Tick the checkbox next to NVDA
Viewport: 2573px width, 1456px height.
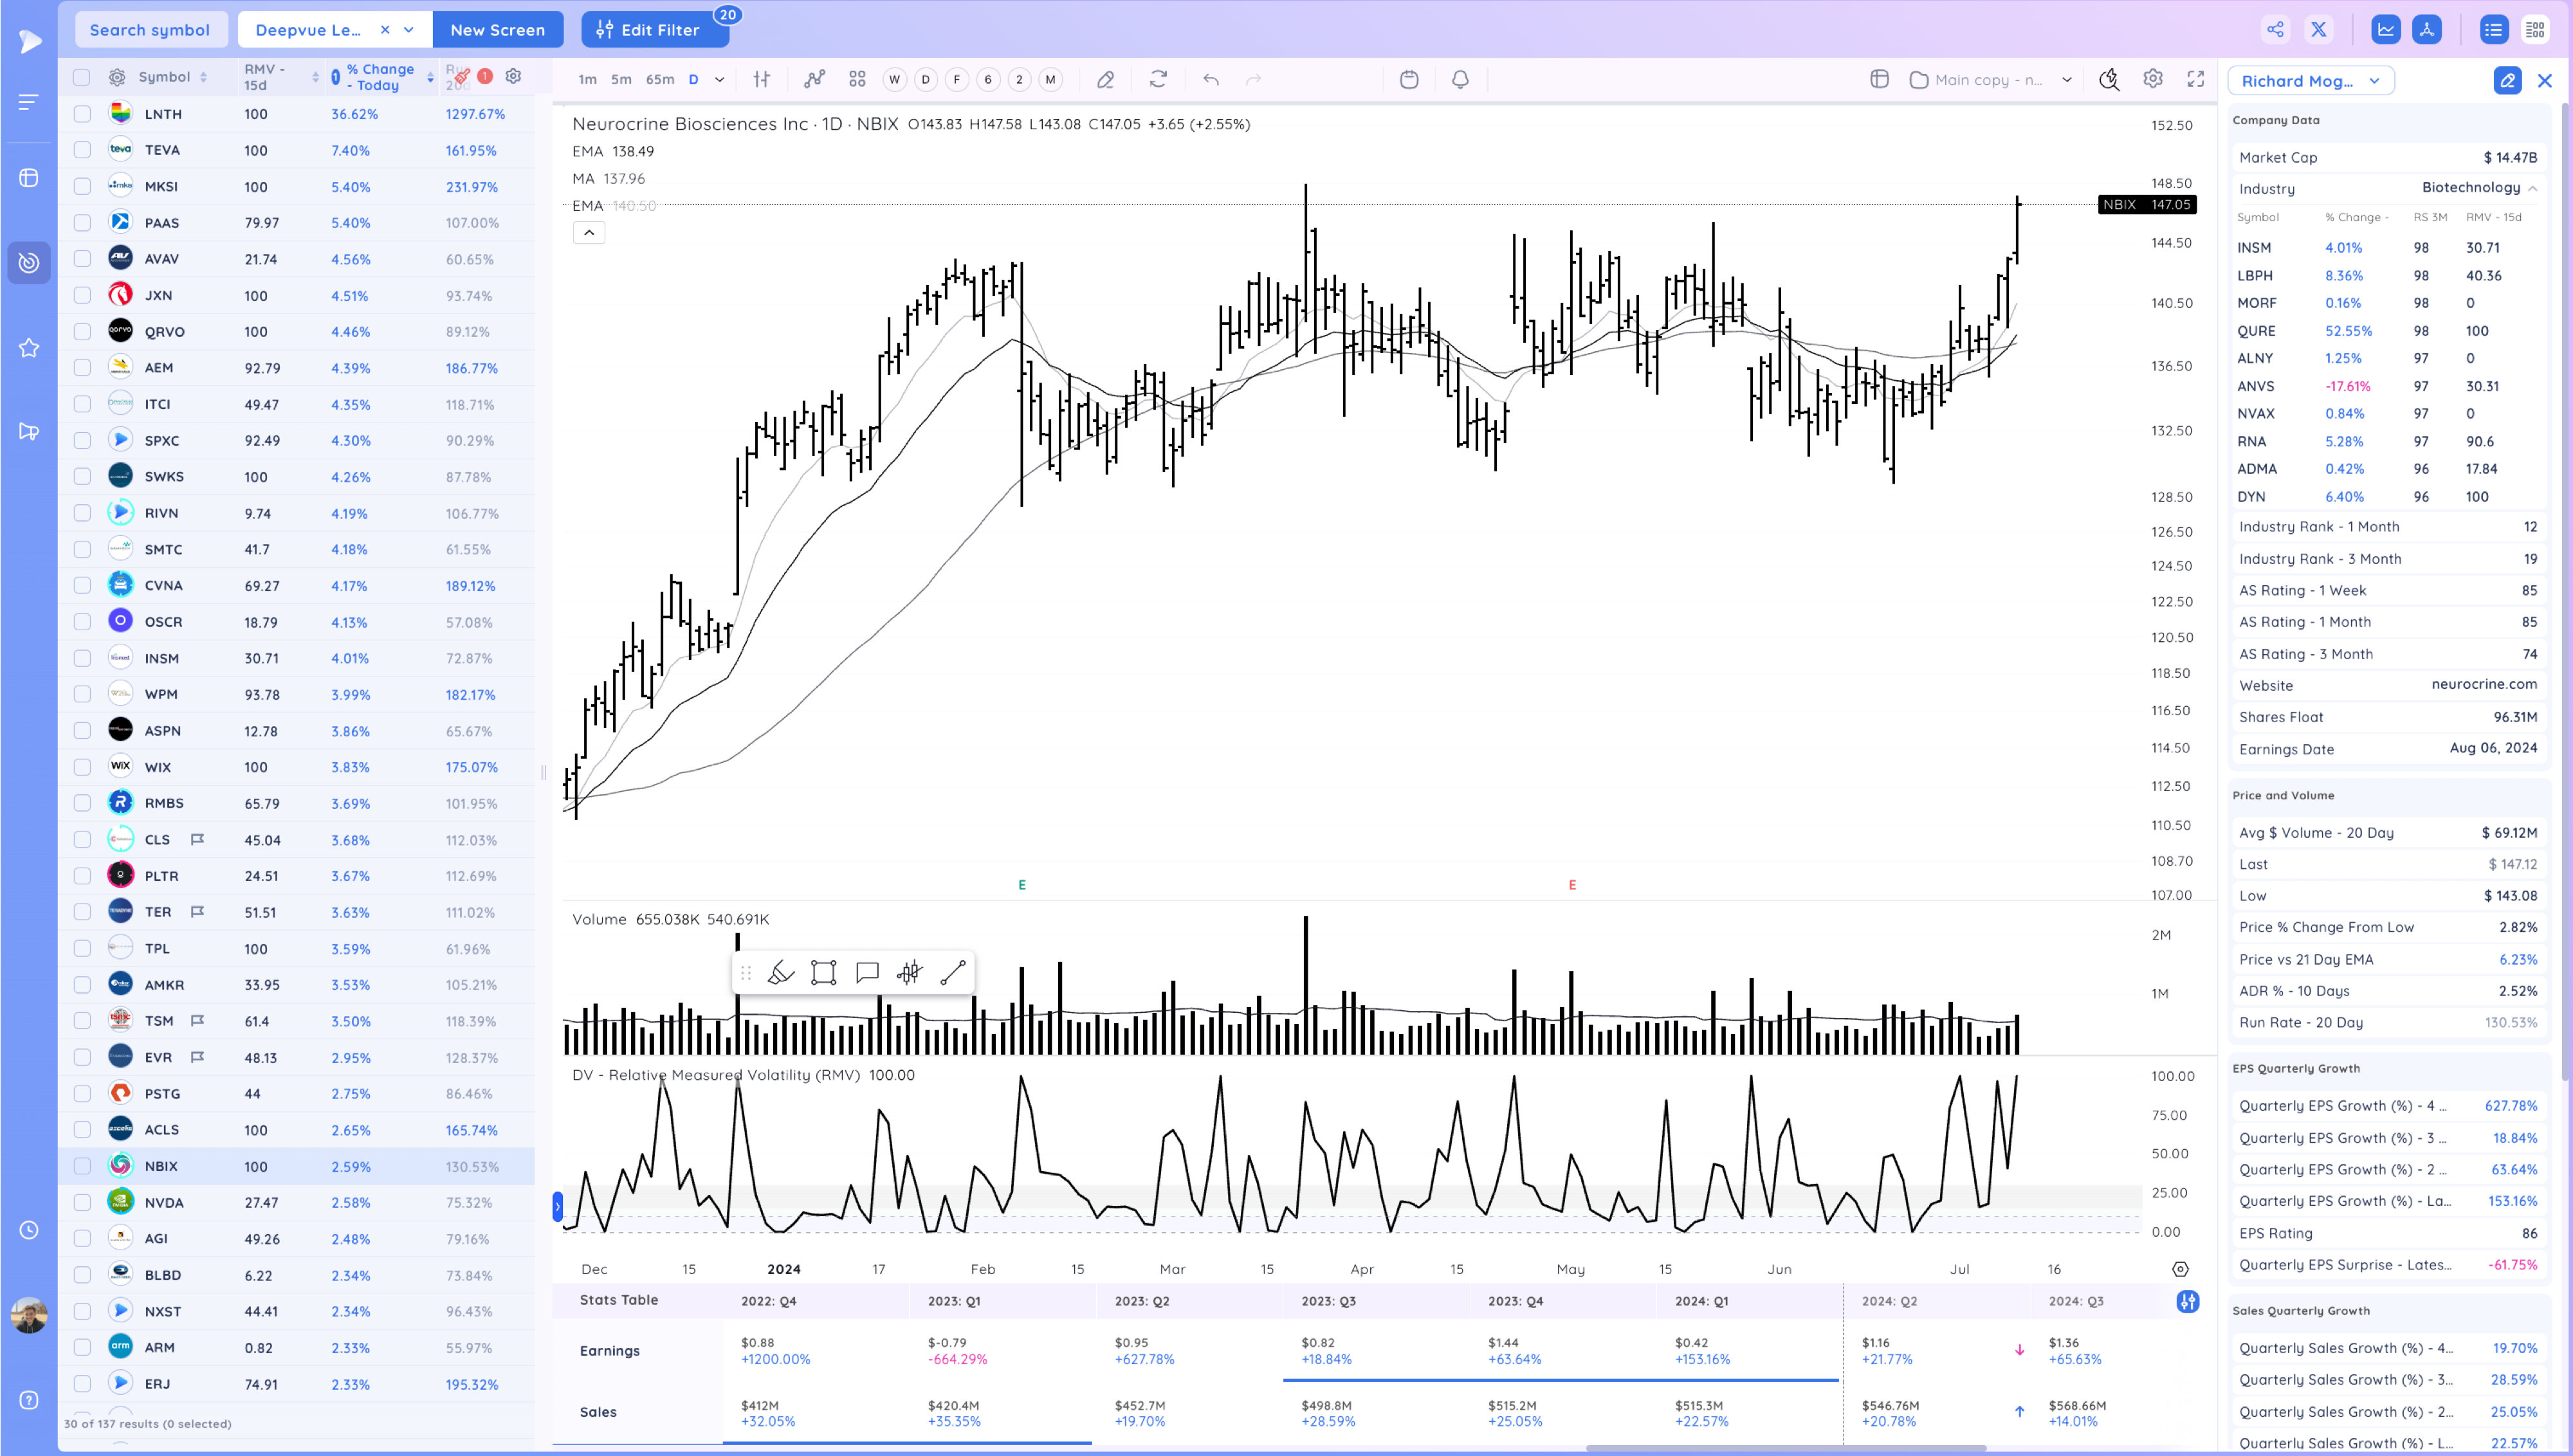(x=82, y=1202)
